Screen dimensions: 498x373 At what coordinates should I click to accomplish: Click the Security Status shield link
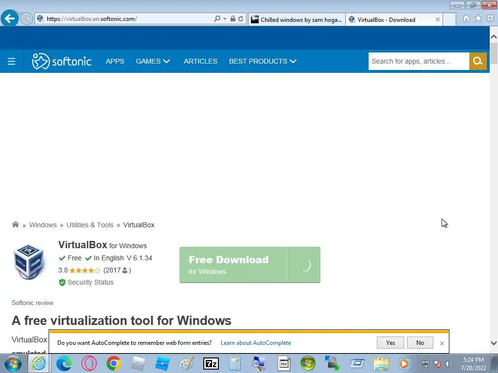click(86, 282)
